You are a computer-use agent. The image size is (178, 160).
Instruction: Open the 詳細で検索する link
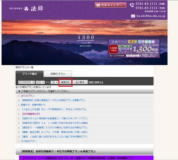click(96, 82)
